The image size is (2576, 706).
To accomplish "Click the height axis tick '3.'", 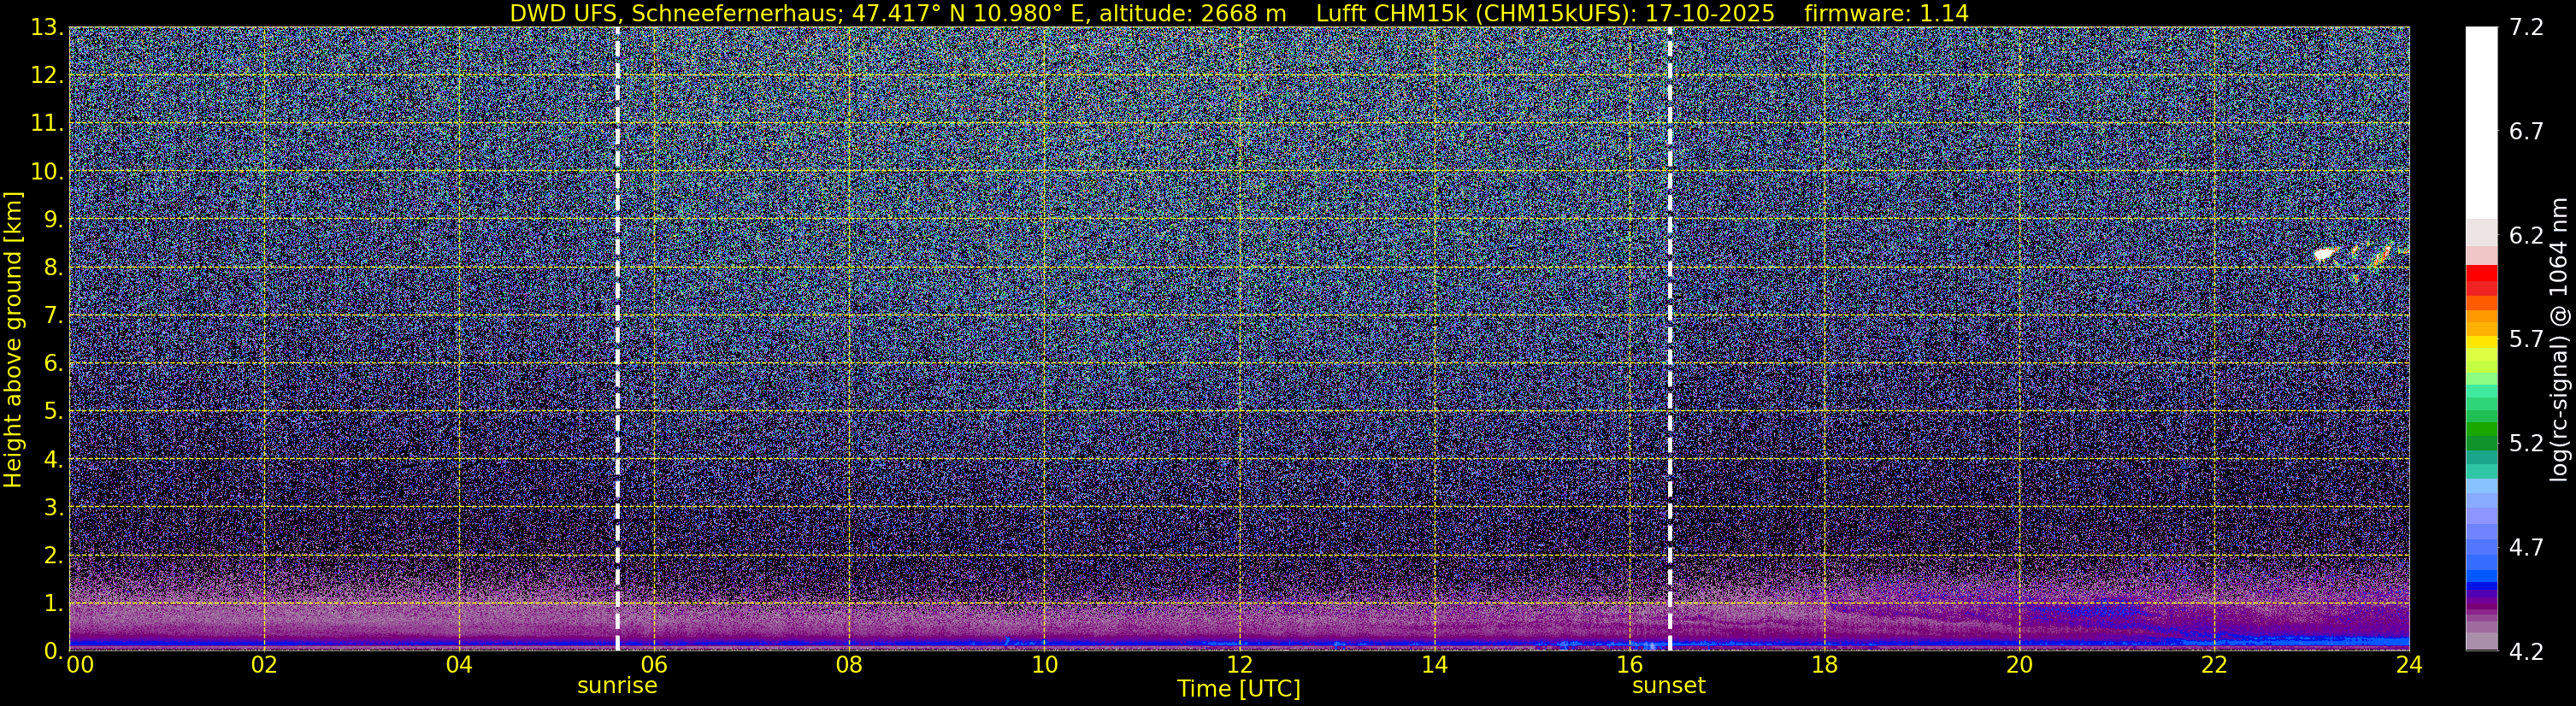I will [54, 507].
